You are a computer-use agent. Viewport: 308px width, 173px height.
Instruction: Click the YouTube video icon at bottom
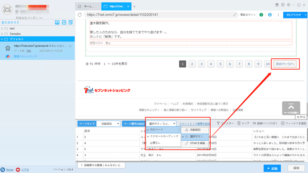pyautogui.click(x=18, y=170)
